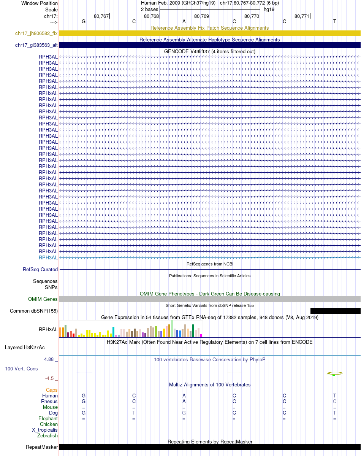Click the Rhesus species label
361x456 pixels.
(49, 401)
